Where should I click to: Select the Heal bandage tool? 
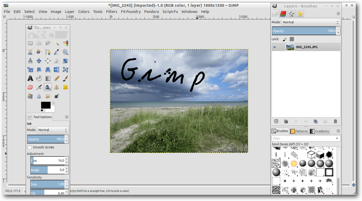pos(66,87)
